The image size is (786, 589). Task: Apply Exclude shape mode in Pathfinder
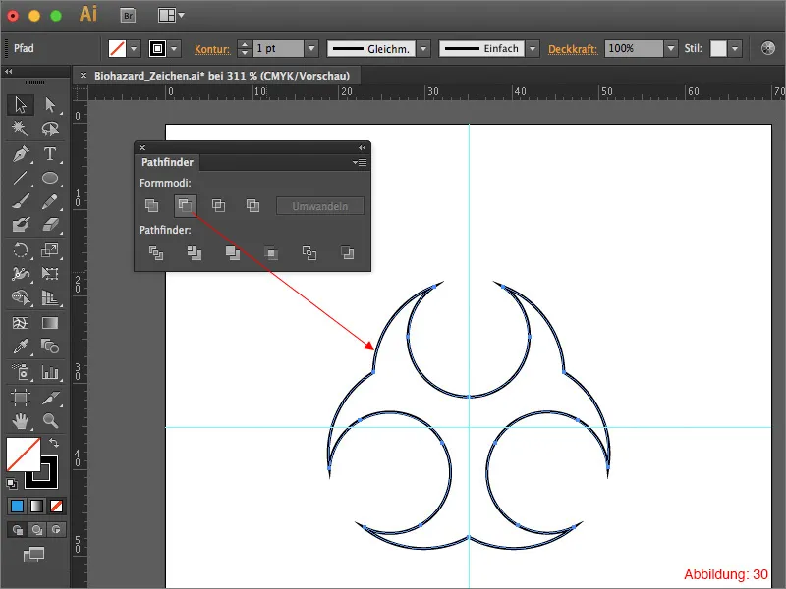253,205
